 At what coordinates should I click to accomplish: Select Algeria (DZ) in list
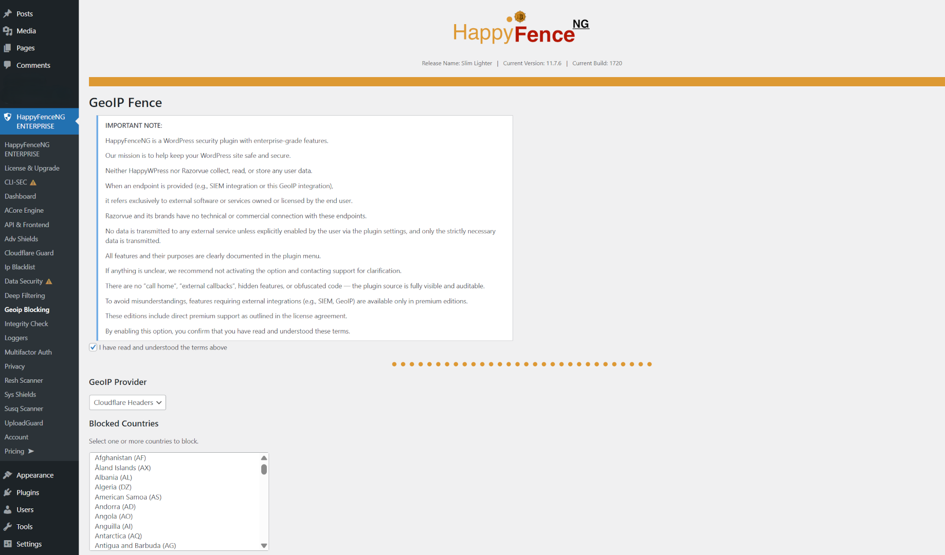[x=174, y=487]
